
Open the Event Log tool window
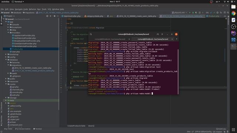[x=221, y=129]
